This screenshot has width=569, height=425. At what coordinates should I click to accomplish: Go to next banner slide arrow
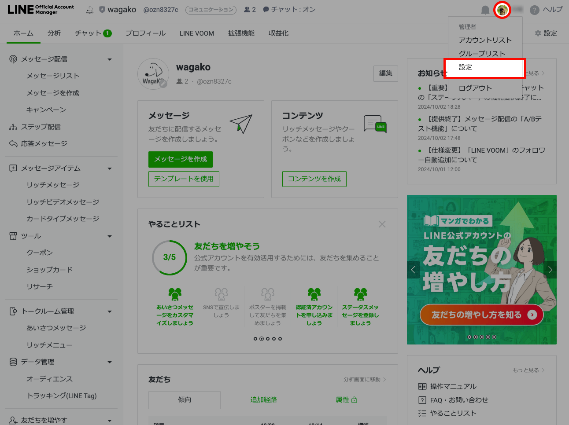pyautogui.click(x=550, y=270)
